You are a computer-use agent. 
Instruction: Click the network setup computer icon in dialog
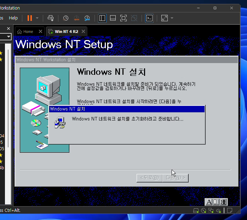pyautogui.click(x=60, y=123)
